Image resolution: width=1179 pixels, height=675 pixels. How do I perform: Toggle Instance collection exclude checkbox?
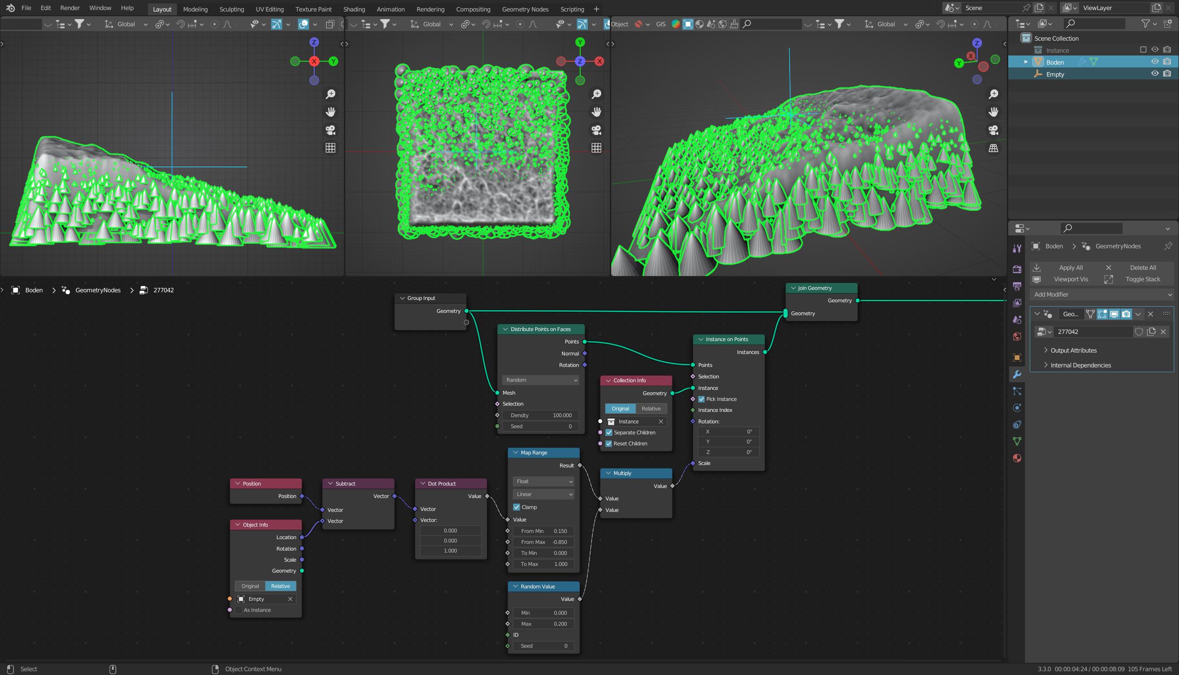[1143, 50]
